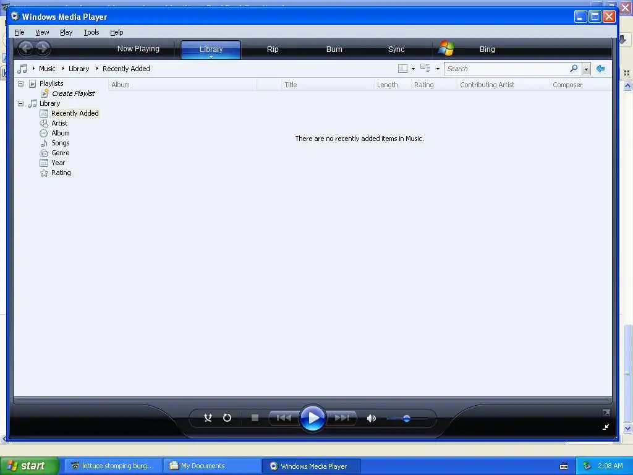633x475 pixels.
Task: Open the View options dropdown arrow
Action: coord(438,69)
